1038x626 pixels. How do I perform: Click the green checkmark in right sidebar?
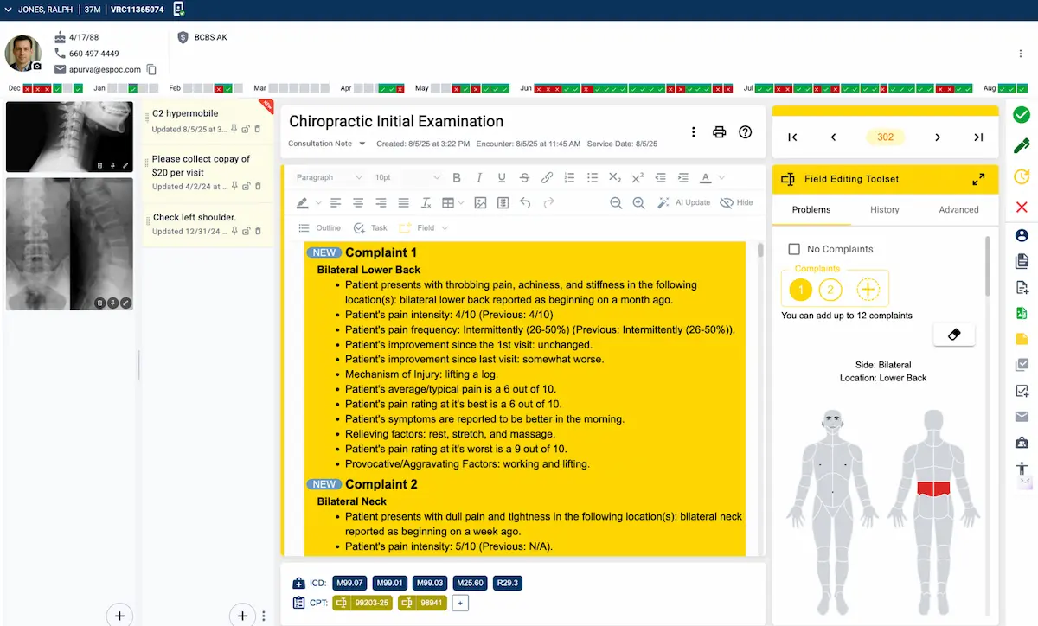point(1022,114)
